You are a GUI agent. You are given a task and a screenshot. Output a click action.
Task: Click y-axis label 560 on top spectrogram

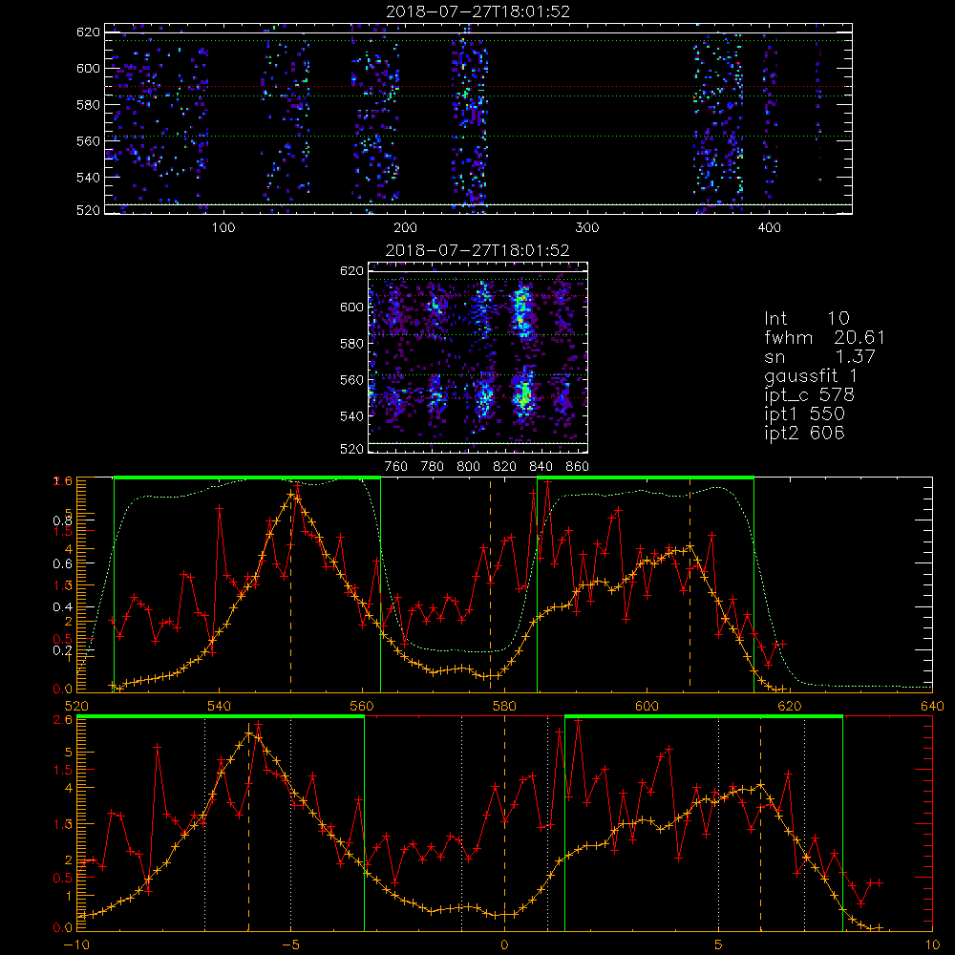pyautogui.click(x=88, y=140)
